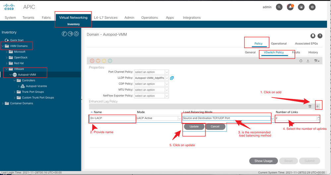Expand the Trunk Port Groups node
The width and height of the screenshot is (331, 175).
click(x=15, y=92)
